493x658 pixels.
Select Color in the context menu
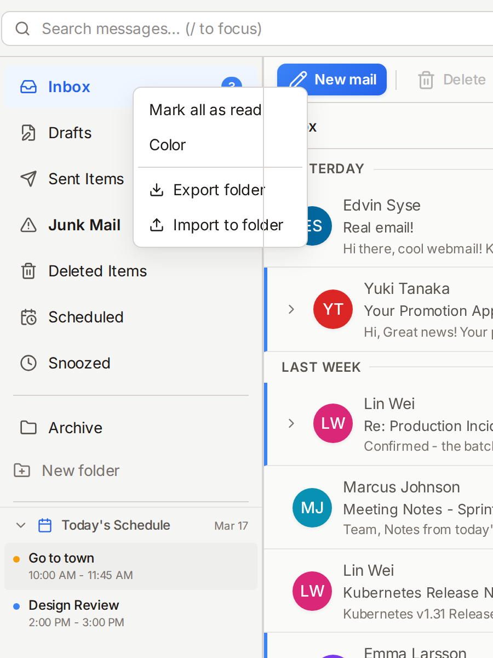click(x=167, y=145)
